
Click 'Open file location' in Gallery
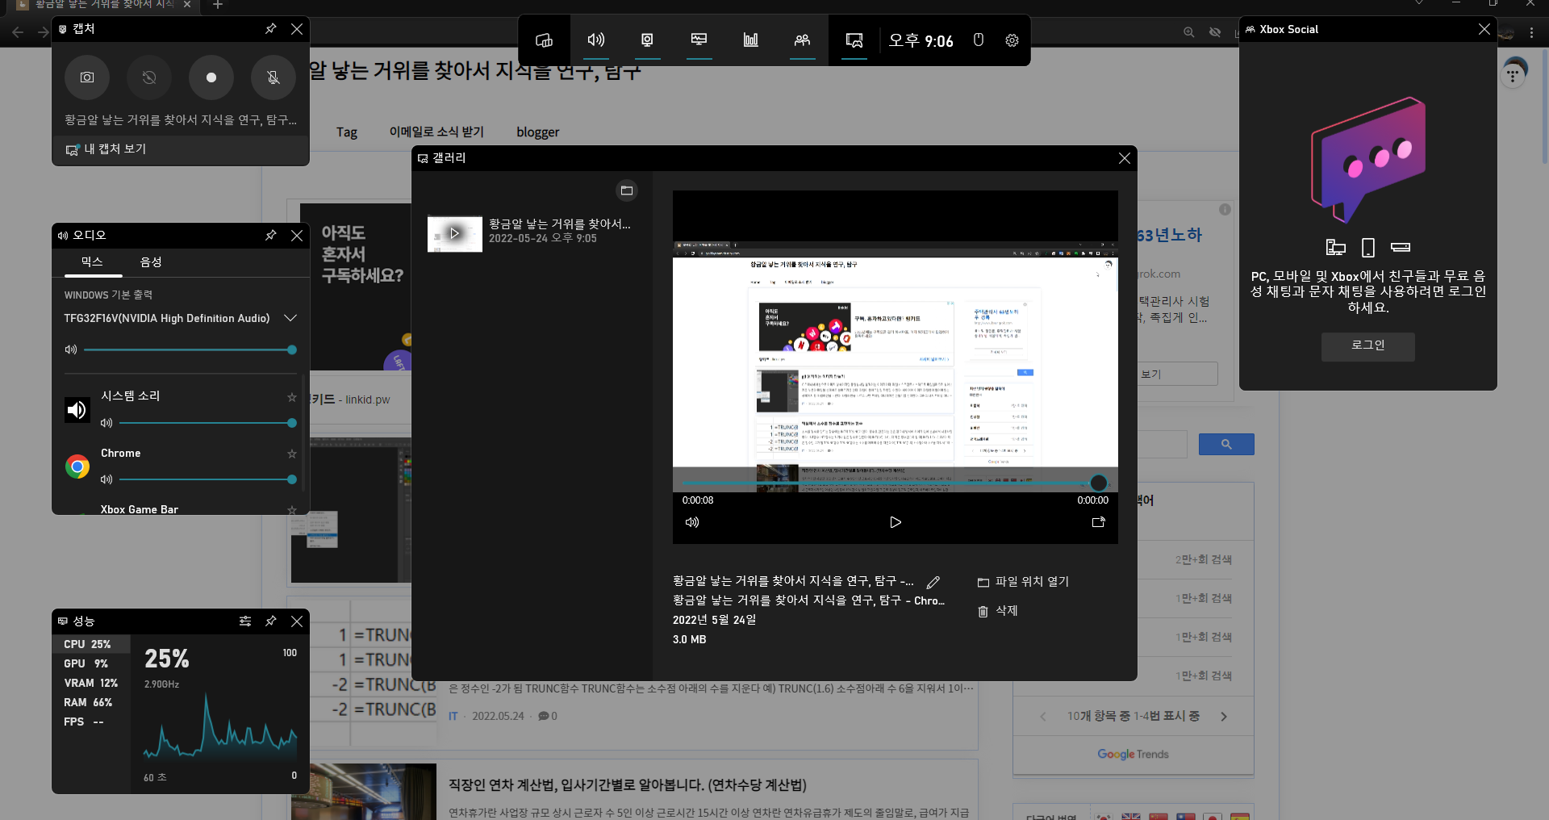click(1023, 582)
